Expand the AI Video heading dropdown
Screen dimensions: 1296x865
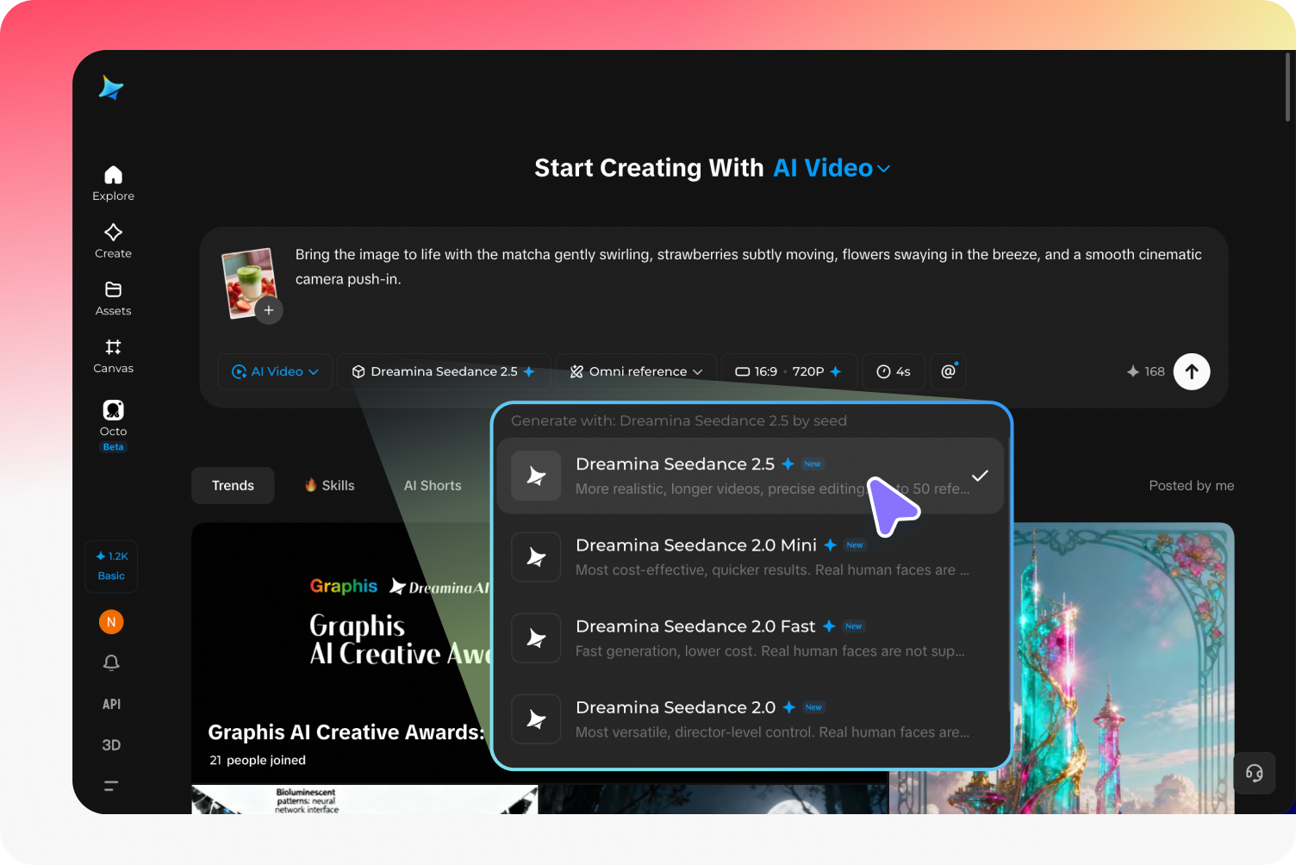832,168
